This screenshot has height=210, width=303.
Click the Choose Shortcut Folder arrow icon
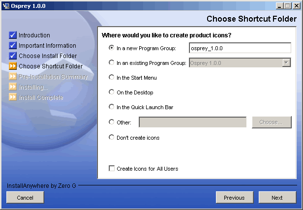[13, 66]
